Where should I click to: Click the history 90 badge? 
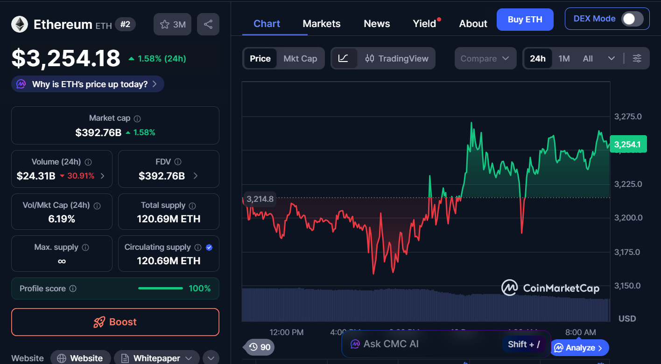pos(260,347)
